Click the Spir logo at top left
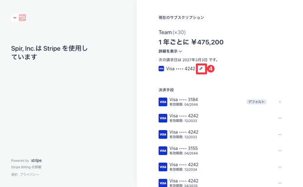The height and width of the screenshot is (187, 303). (15, 18)
